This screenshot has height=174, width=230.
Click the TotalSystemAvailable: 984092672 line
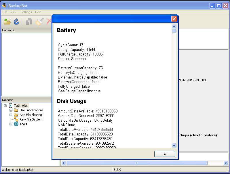(x=86, y=143)
